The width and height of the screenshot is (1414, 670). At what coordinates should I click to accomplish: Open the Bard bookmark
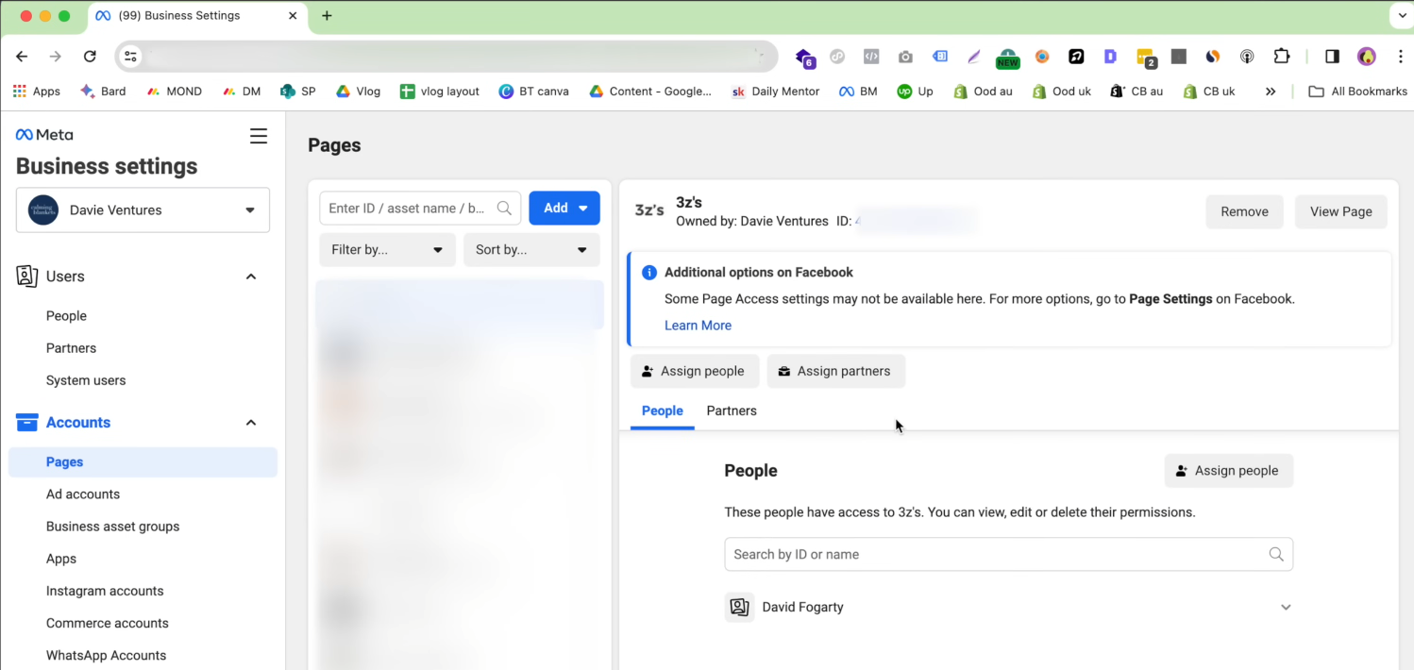(104, 92)
